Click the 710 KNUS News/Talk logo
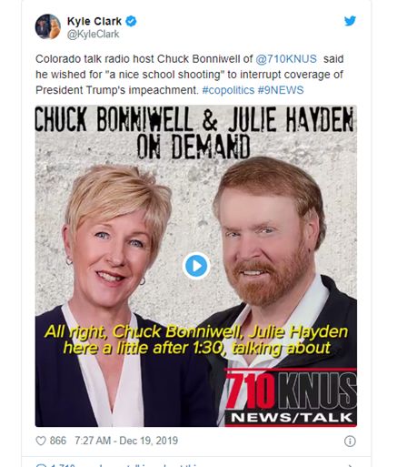Screen dimensions: 407x467 click(291, 398)
